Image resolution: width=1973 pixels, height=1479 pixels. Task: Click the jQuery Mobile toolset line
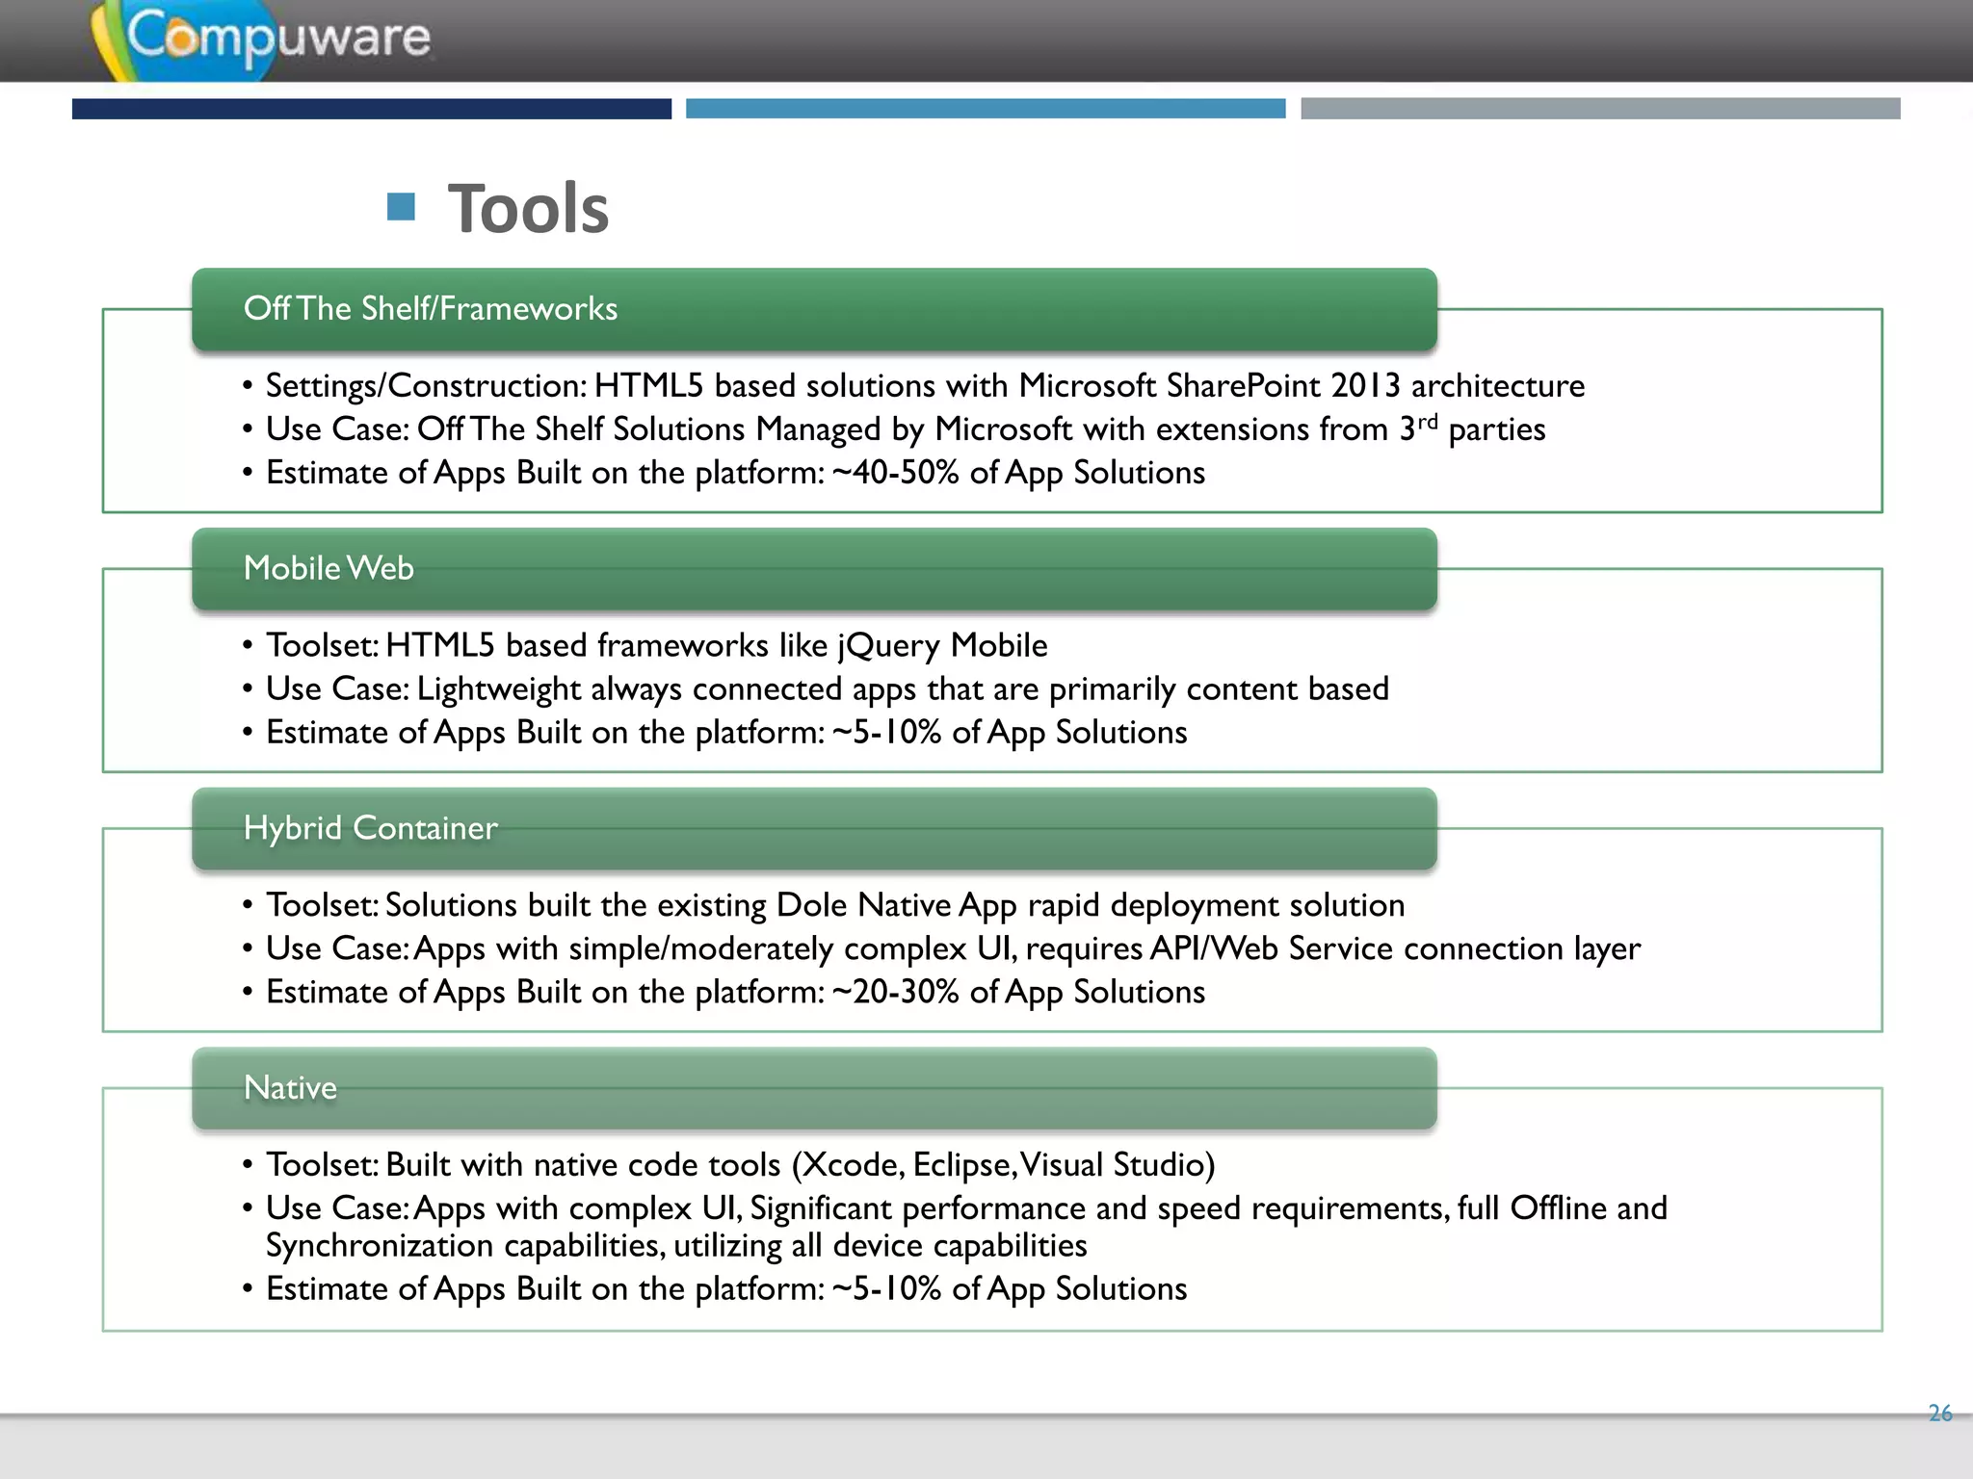click(x=645, y=645)
